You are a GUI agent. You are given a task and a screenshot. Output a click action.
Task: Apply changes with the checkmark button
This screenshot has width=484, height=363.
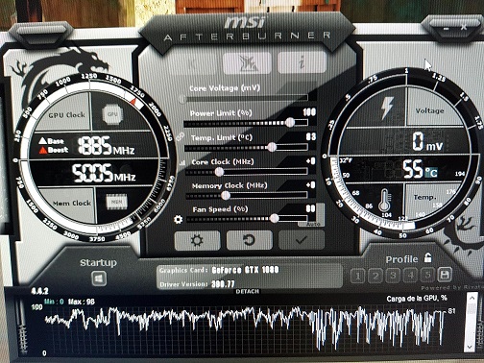tap(302, 240)
